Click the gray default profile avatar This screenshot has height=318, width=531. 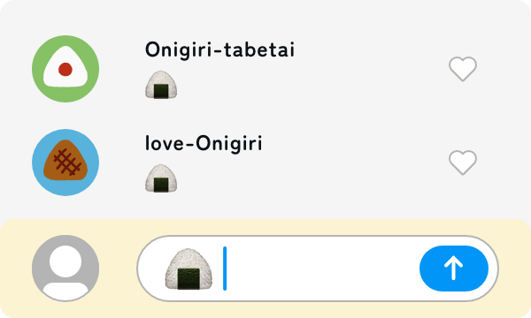click(65, 269)
